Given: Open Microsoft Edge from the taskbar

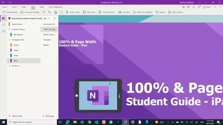Looking at the screenshot, I should pyautogui.click(x=68, y=122).
